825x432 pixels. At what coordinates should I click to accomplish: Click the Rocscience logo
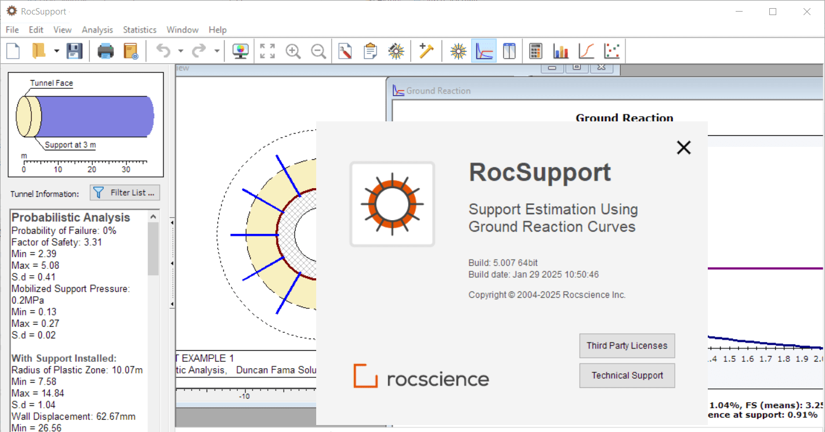(x=421, y=376)
